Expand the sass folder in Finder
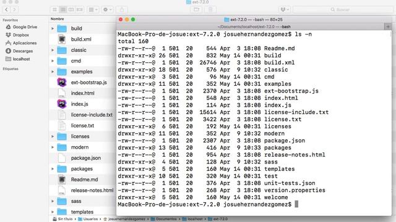 53,201
